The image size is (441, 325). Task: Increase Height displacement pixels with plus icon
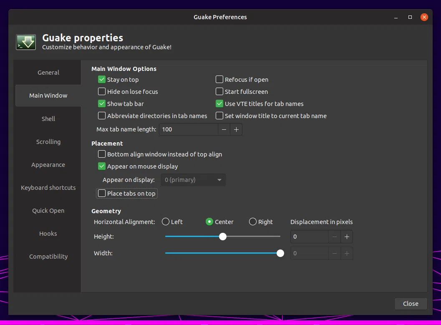(347, 237)
